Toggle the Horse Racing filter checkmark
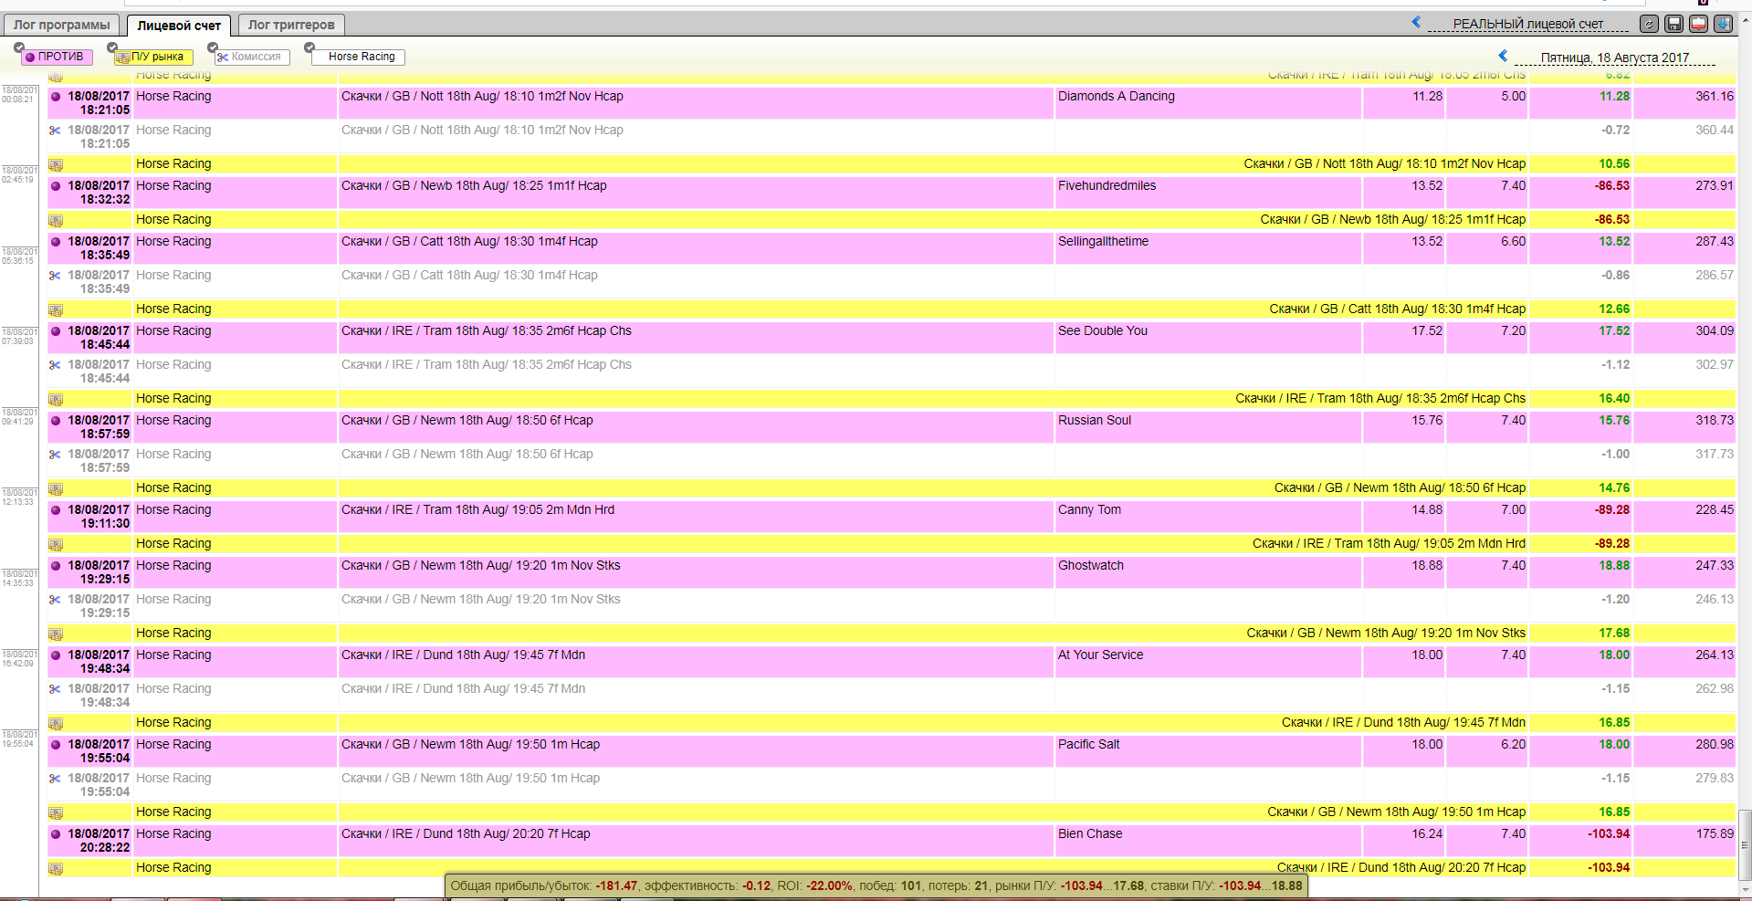The width and height of the screenshot is (1752, 901). click(x=309, y=47)
